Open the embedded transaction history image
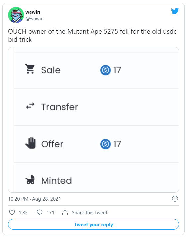 pos(94,120)
